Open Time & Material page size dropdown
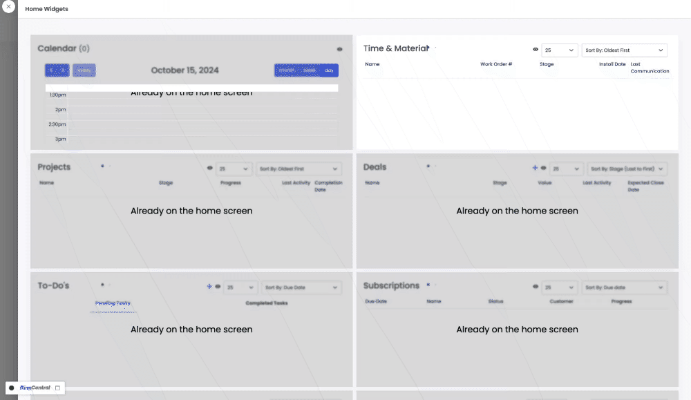This screenshot has width=691, height=400. (559, 50)
